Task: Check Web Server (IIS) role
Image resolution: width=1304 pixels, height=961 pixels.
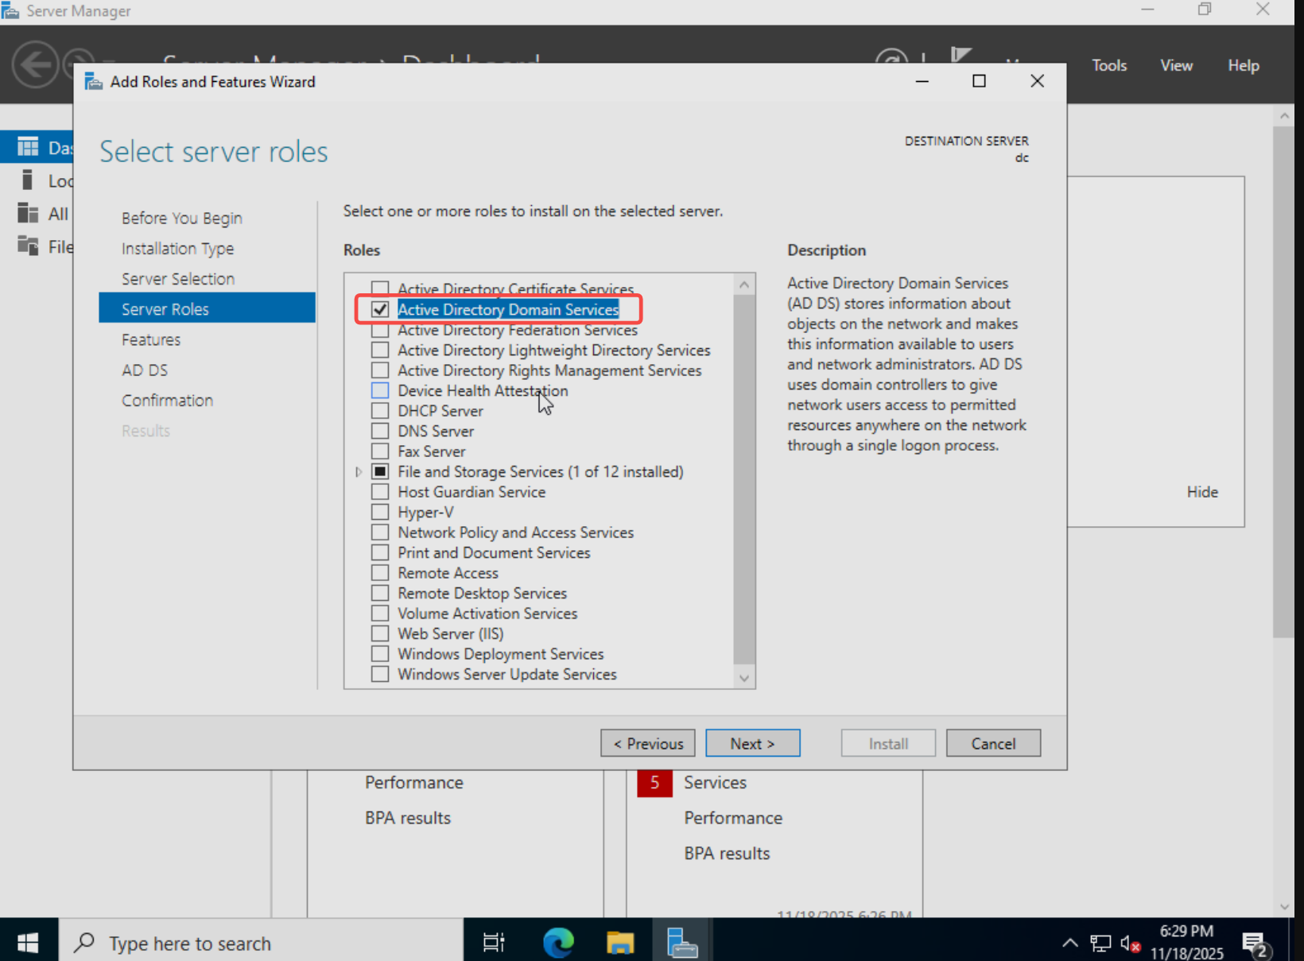Action: [x=380, y=634]
